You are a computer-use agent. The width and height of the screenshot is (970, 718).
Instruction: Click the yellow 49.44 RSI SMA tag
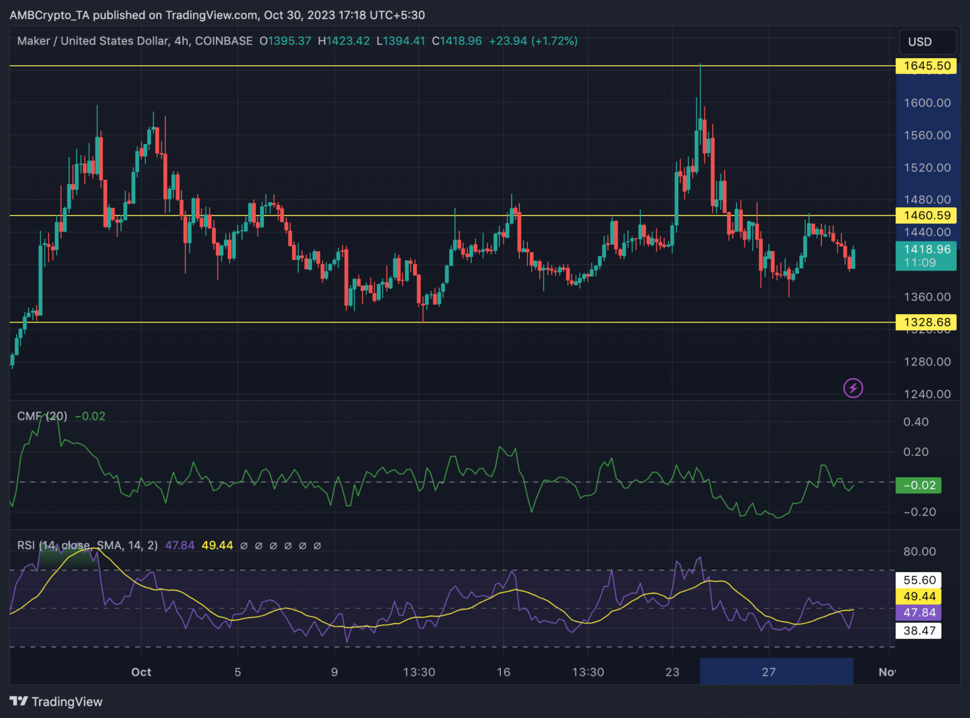(919, 597)
